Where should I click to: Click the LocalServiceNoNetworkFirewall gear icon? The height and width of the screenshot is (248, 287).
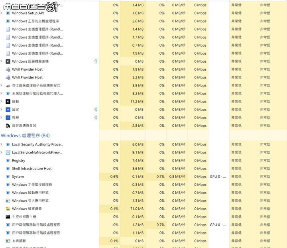pyautogui.click(x=8, y=153)
